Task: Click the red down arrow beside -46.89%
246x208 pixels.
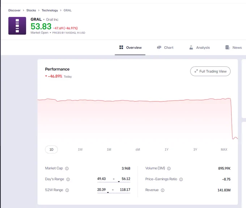Action: [x=46, y=76]
